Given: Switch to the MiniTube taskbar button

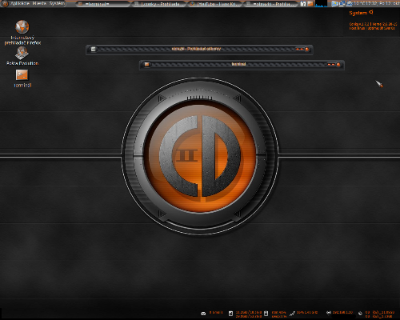Looking at the screenshot, I should [214, 4].
